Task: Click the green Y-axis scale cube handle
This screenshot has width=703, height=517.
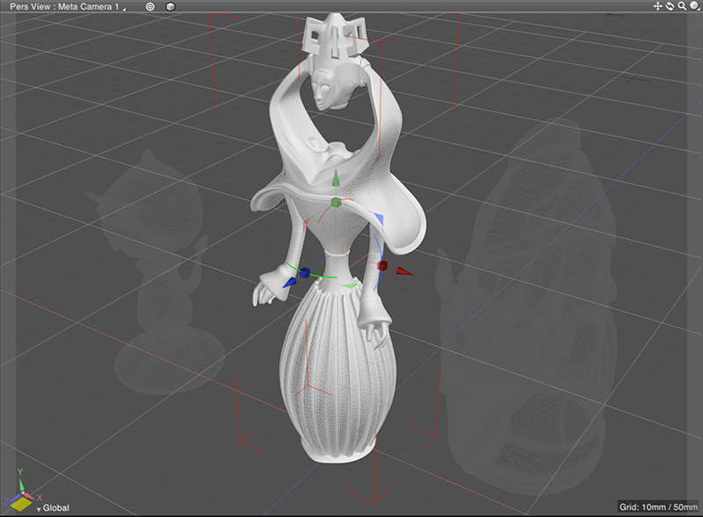Action: point(336,203)
